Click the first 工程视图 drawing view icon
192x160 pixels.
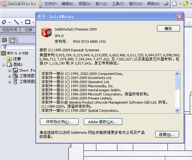(x=15, y=76)
